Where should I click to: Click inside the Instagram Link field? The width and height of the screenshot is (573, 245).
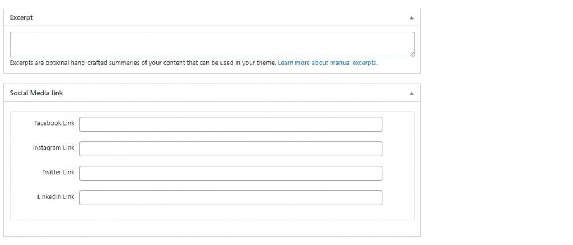point(231,149)
